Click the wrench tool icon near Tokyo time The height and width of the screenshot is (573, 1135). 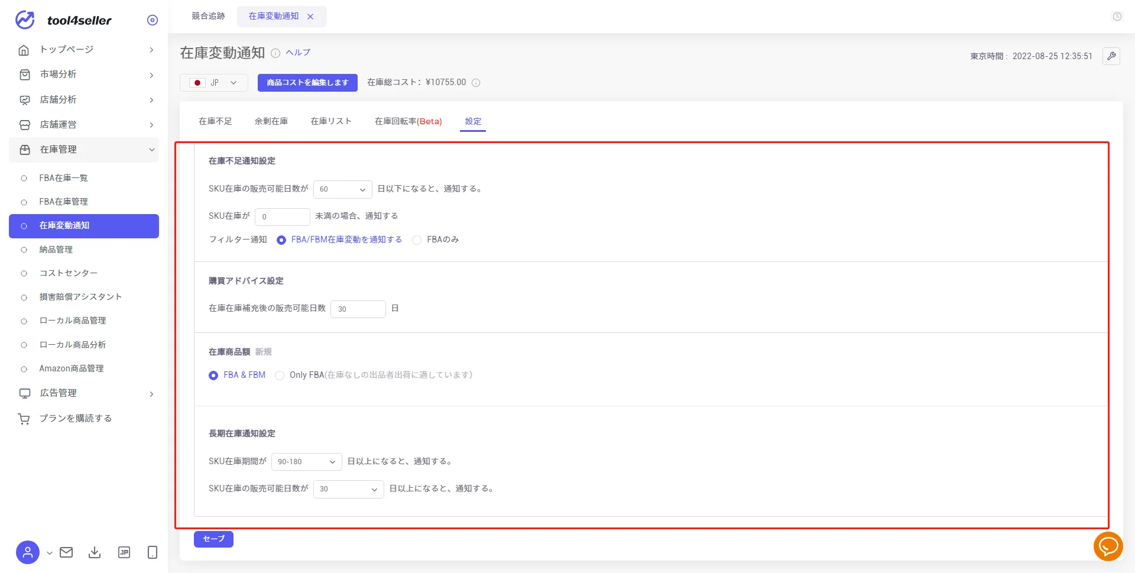[x=1111, y=56]
